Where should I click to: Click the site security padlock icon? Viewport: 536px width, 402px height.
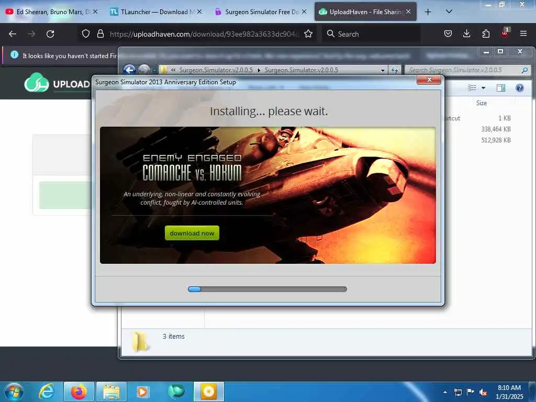100,33
